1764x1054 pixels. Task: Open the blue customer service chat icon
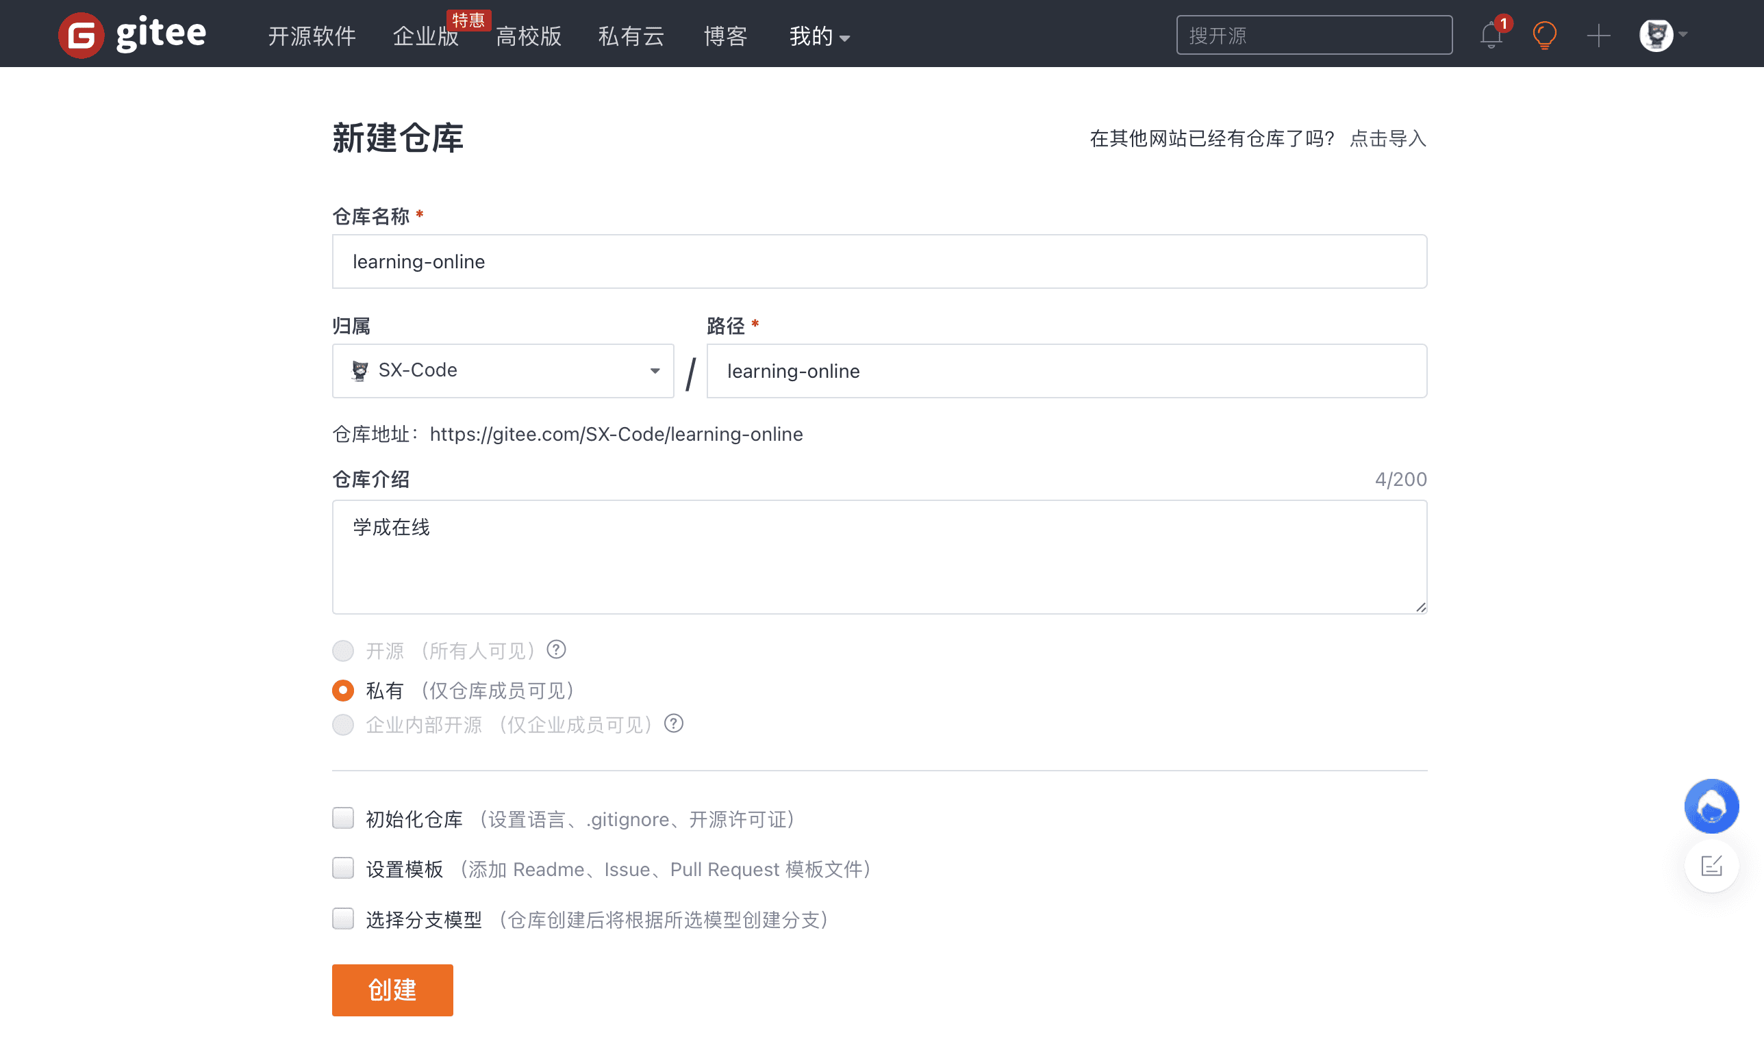1711,806
